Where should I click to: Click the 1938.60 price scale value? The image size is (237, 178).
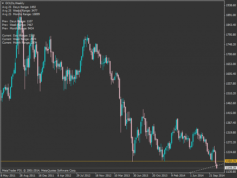[x=231, y=5]
